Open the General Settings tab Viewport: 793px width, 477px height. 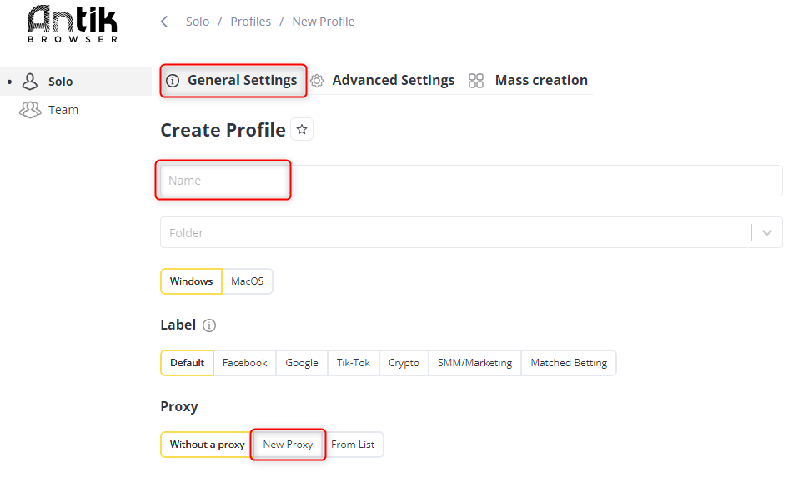coord(233,80)
